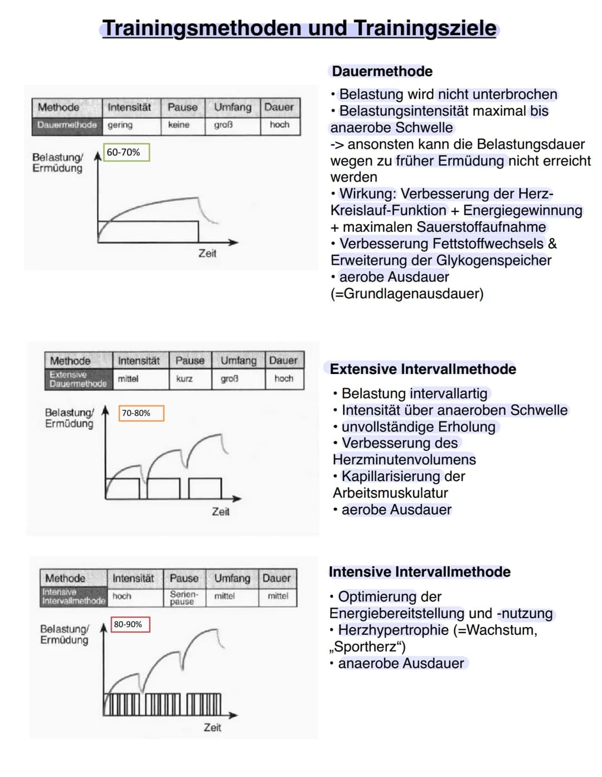602x777 pixels.
Task: Click the 70-80% orange intensity box
Action: (141, 413)
